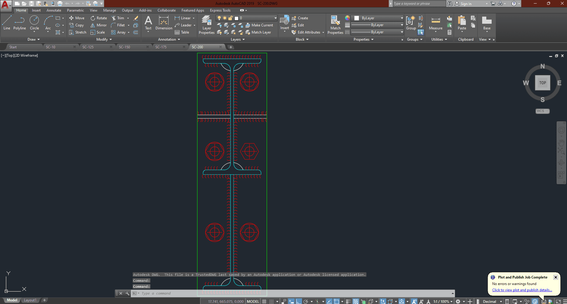The width and height of the screenshot is (567, 304).
Task: Click the plot and publish details link
Action: [522, 290]
